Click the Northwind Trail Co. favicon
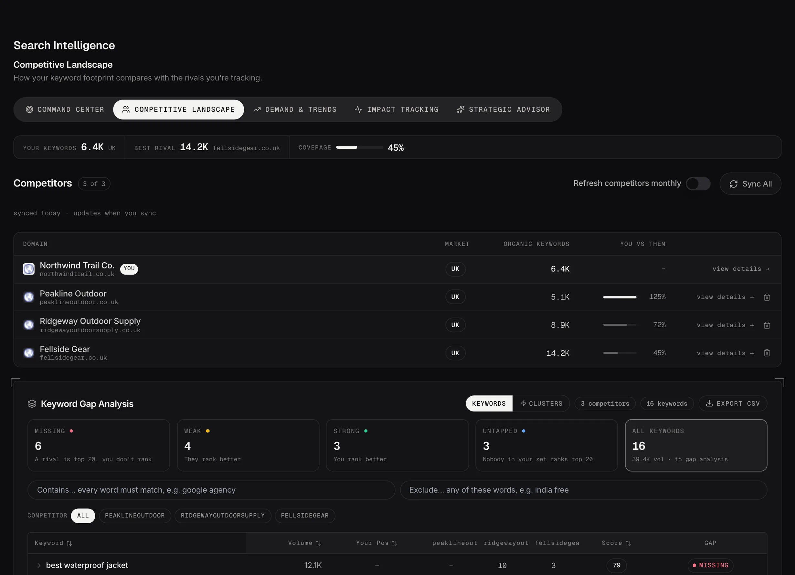The image size is (795, 575). [29, 269]
